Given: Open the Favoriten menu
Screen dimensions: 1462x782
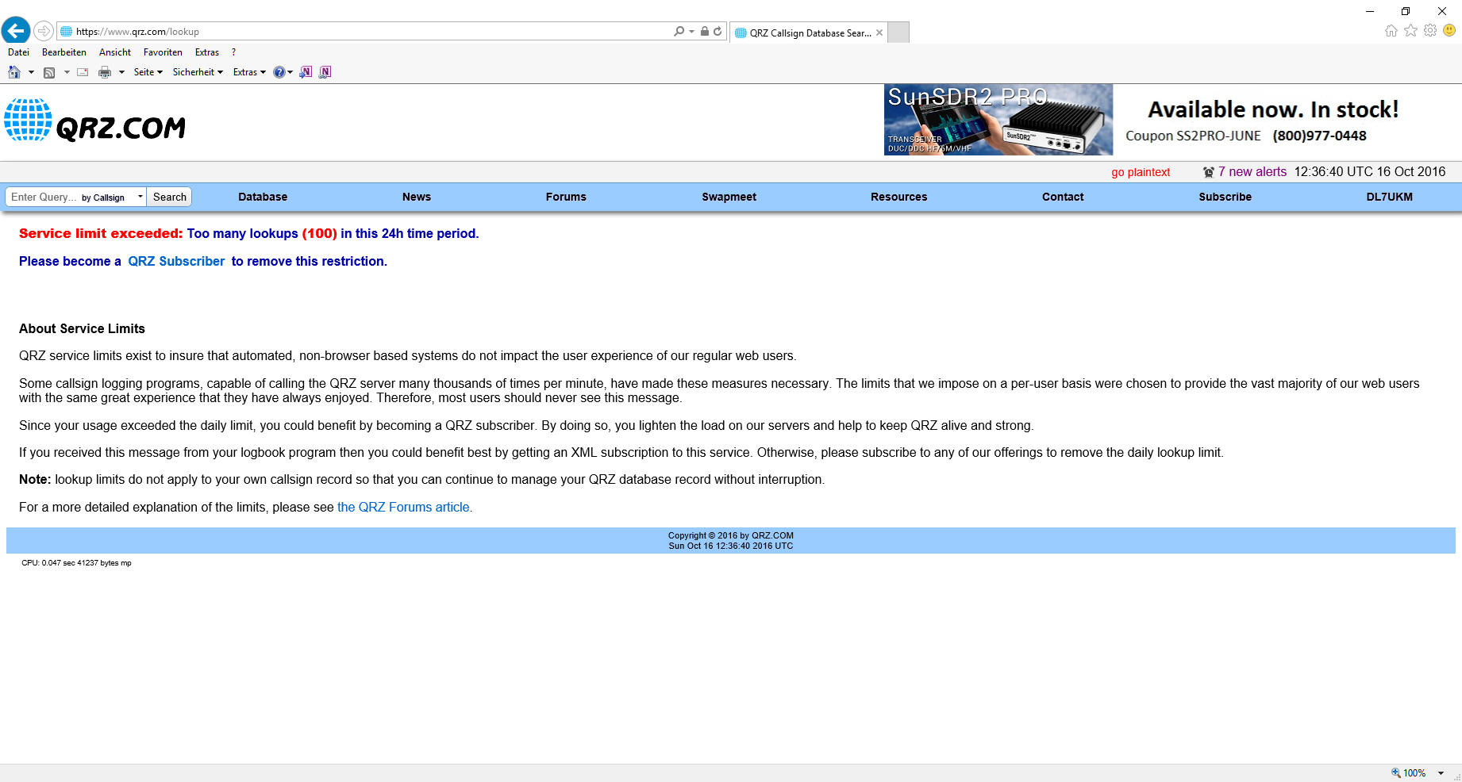Looking at the screenshot, I should click(163, 52).
